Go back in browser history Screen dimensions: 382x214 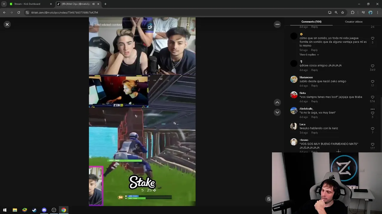tap(4, 12)
